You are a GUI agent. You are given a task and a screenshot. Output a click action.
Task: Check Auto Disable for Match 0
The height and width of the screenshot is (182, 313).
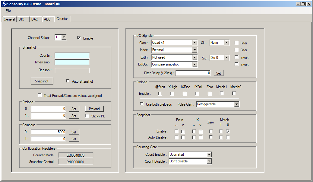click(x=228, y=137)
